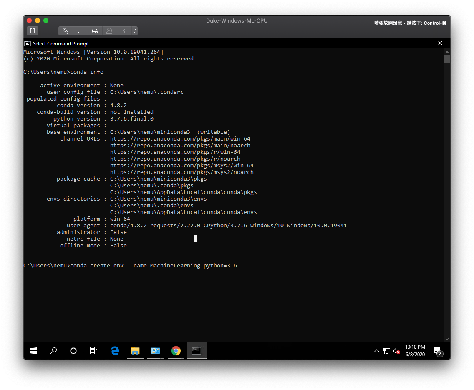This screenshot has width=474, height=390.
Task: Open the Start menu
Action: pyautogui.click(x=33, y=351)
